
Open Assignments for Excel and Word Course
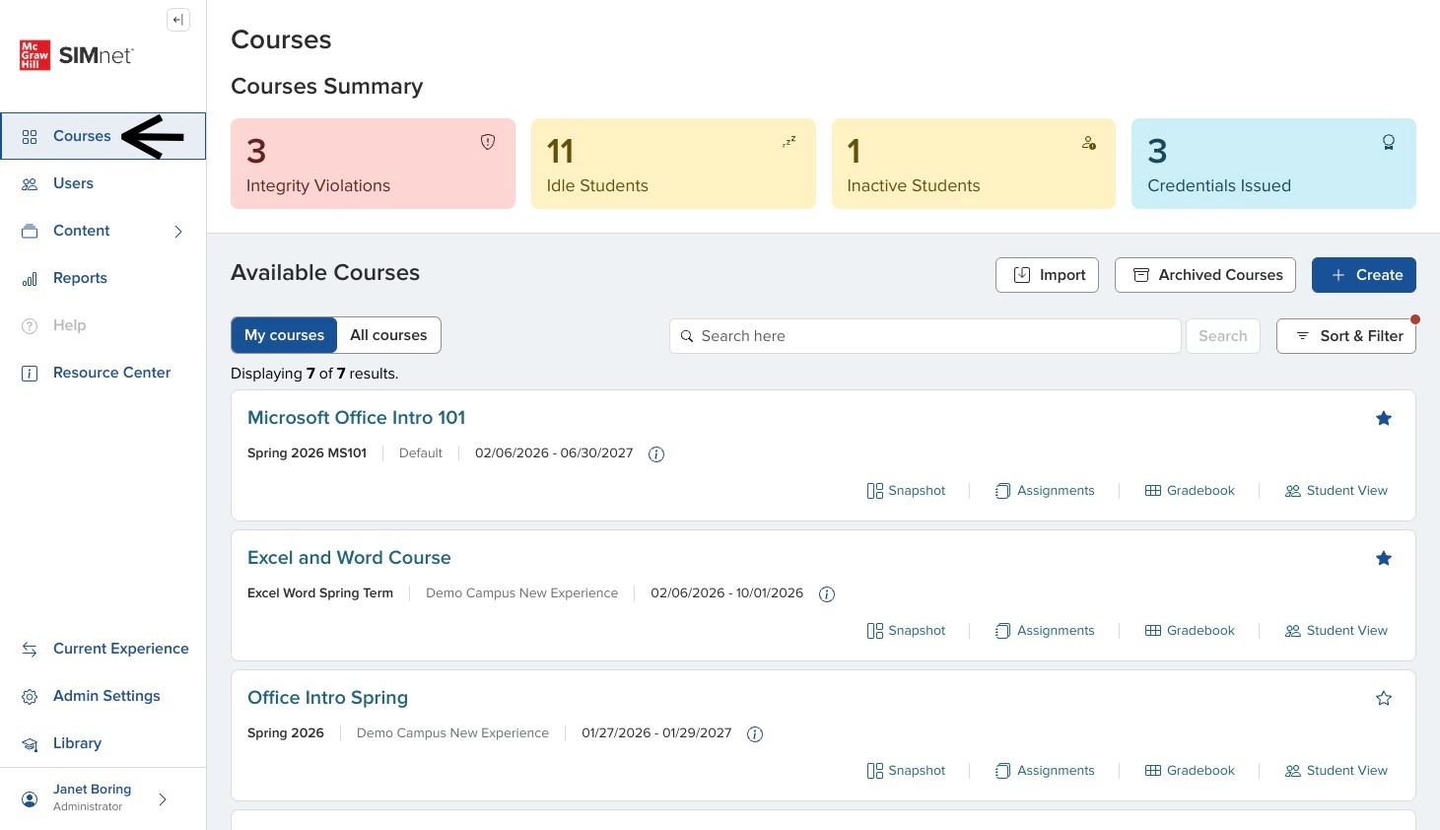tap(1045, 631)
